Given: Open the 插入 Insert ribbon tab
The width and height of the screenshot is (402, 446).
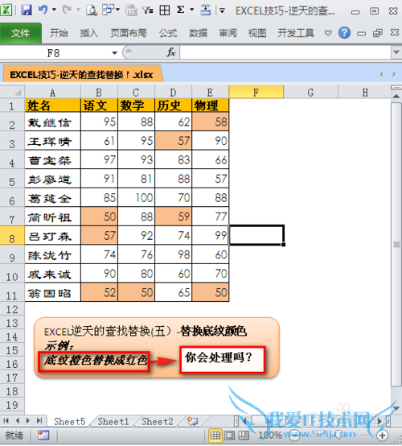Looking at the screenshot, I should (89, 33).
